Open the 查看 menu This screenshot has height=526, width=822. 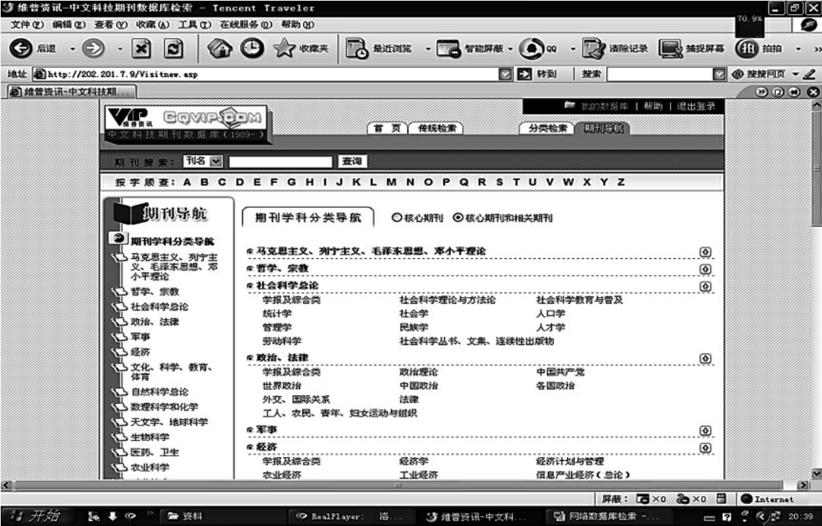[111, 25]
